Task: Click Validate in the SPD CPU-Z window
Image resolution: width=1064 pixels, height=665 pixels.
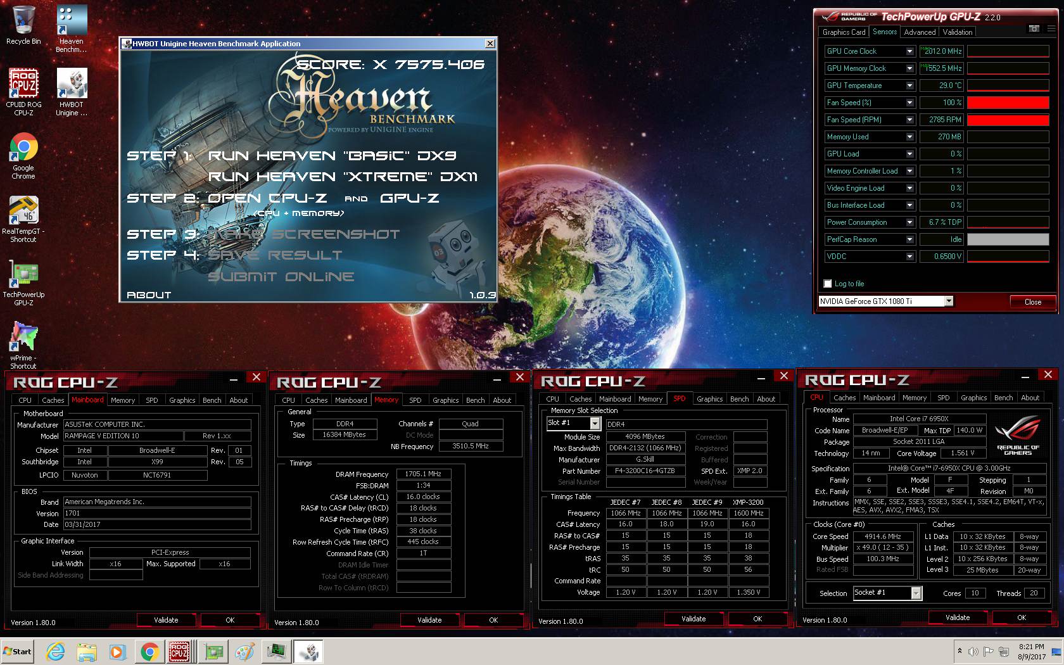Action: pos(693,619)
